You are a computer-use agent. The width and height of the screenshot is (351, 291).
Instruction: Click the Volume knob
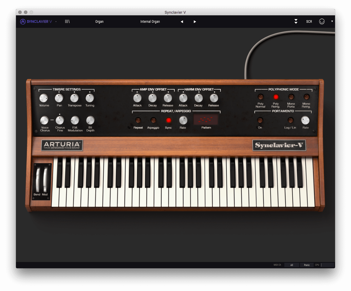(x=44, y=98)
